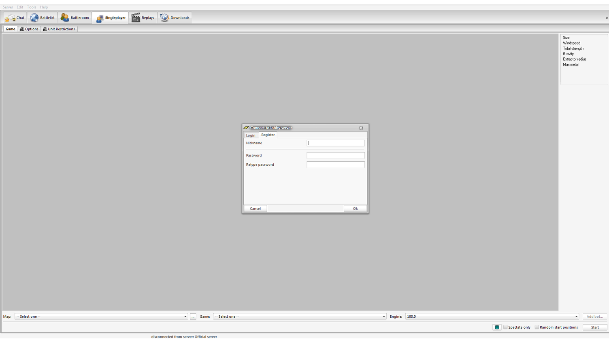Pick the teal player color swatch
This screenshot has width=609, height=342.
[497, 327]
